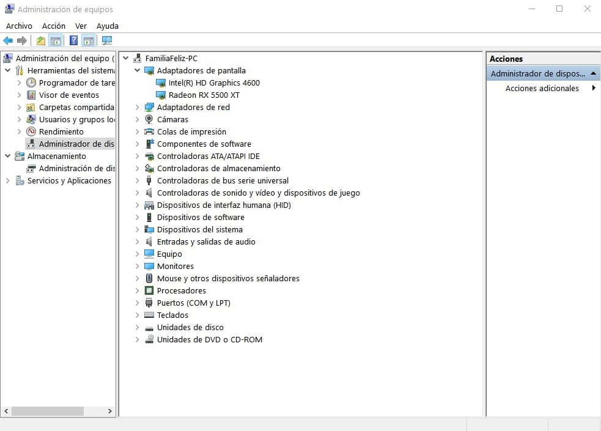Select Intel(R) HD Graphics 4600 device
Viewport: 601px width, 431px height.
213,83
